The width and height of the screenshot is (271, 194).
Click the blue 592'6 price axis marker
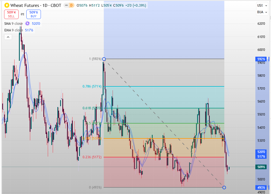coord(261,59)
